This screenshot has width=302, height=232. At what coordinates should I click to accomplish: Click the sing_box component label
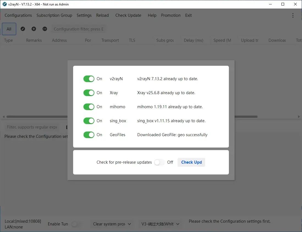pos(118,121)
